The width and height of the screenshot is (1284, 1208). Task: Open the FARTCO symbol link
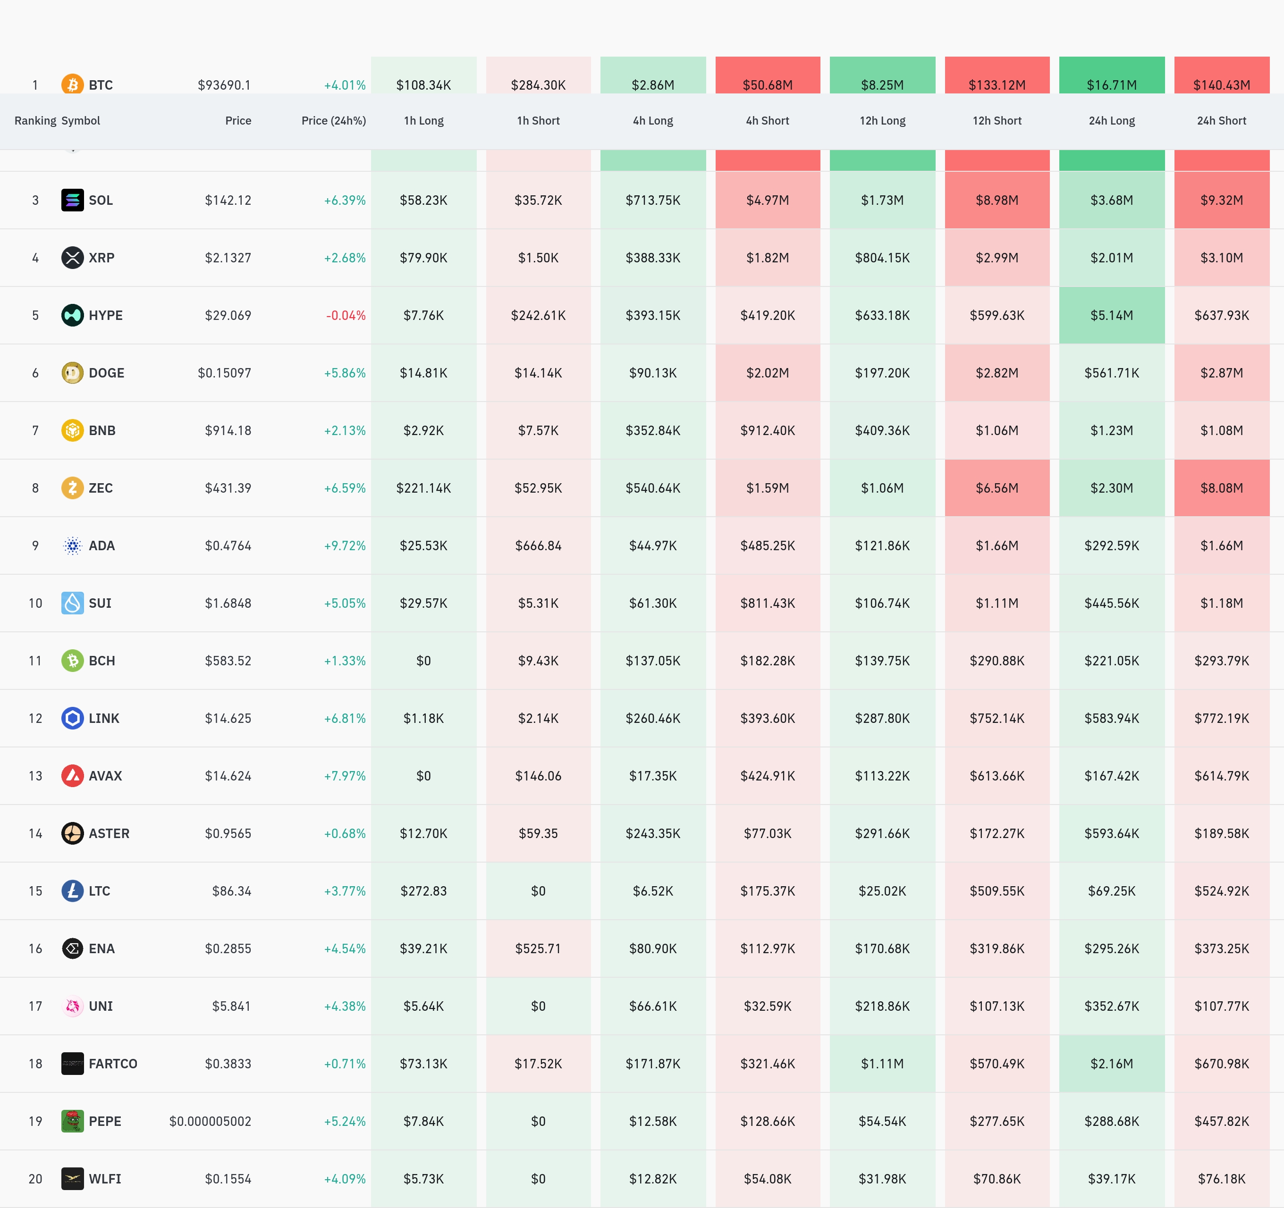(x=112, y=1064)
